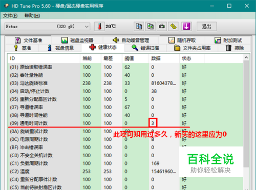
Task: Switch to the 擦除 tab
Action: [234, 48]
